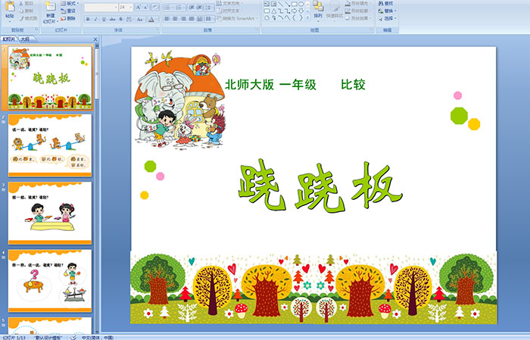This screenshot has height=340, width=530.
Task: Select the straight line shape
Action: point(281,4)
